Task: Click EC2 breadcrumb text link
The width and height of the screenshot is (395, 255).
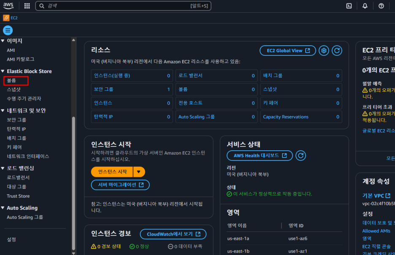Action: [14, 18]
